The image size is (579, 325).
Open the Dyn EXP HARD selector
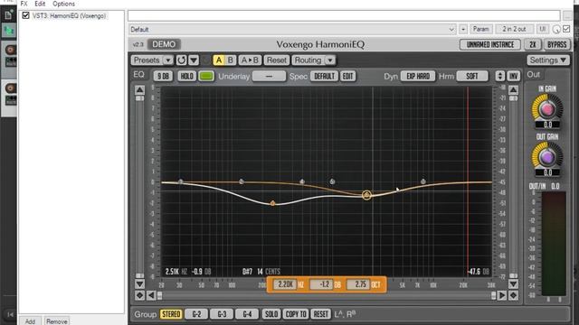pos(418,76)
